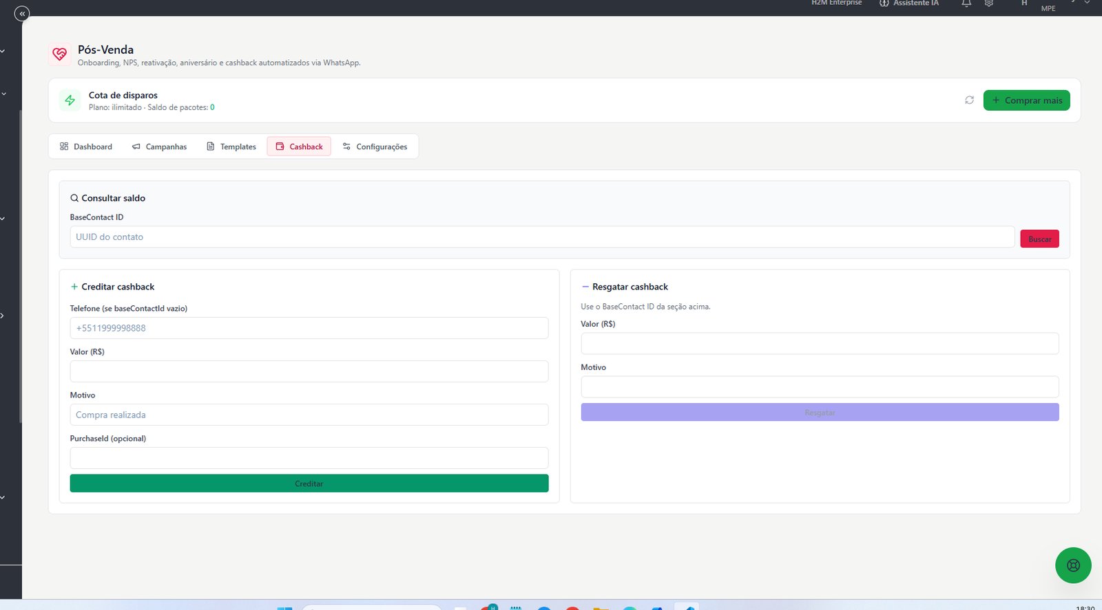
Task: Click the Creditar cashback heading
Action: pos(118,287)
